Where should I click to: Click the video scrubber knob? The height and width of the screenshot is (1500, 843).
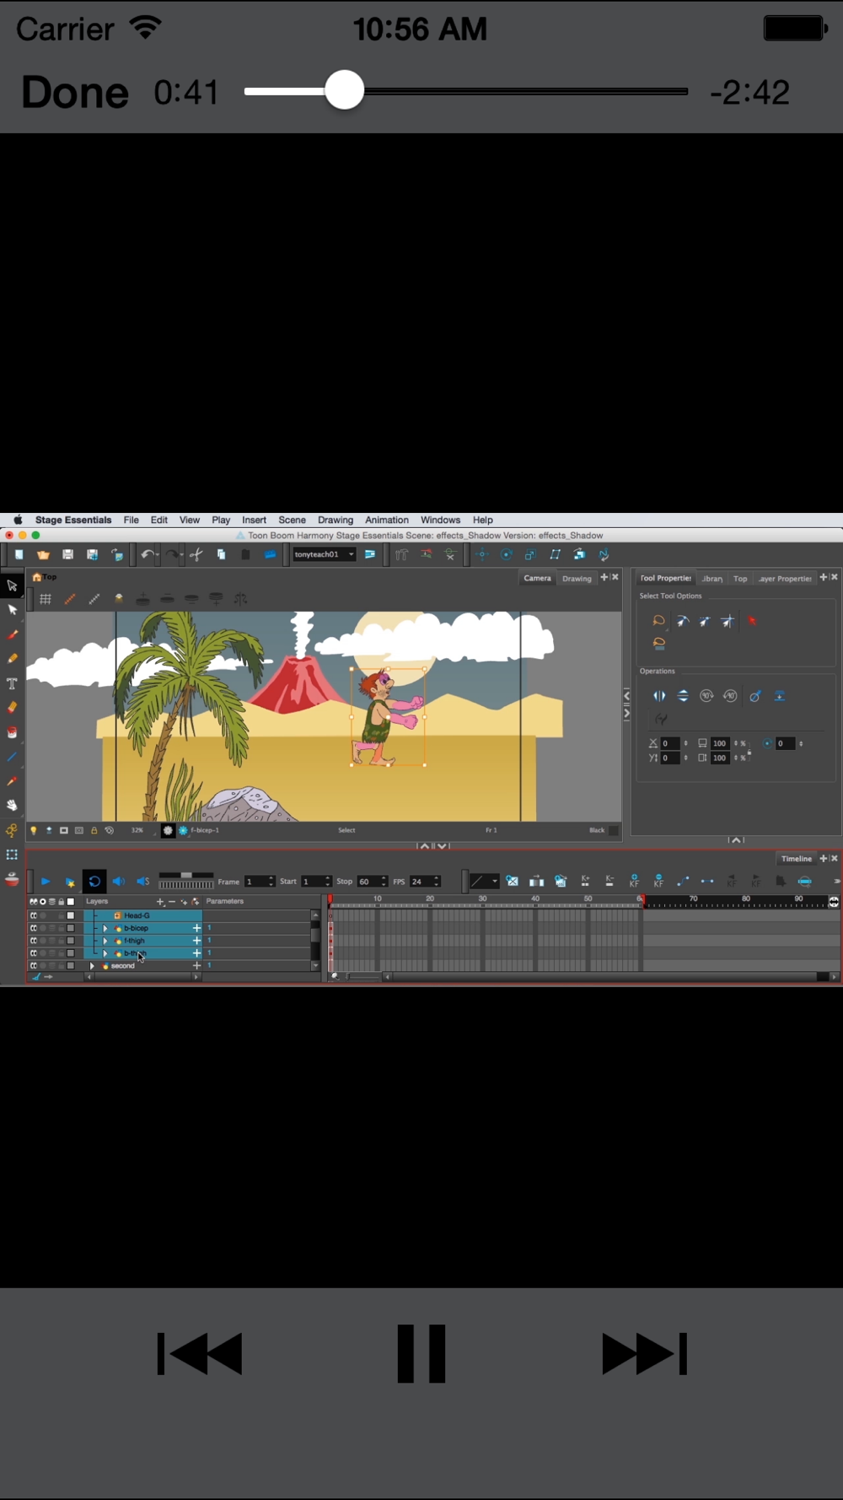click(x=344, y=90)
